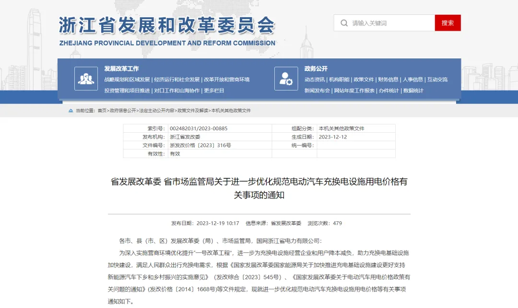Click the red 搜索 button

[447, 23]
